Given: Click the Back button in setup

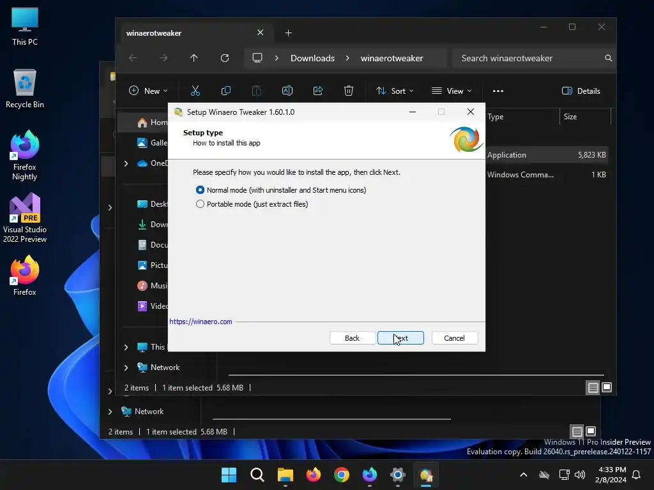Looking at the screenshot, I should click(352, 338).
